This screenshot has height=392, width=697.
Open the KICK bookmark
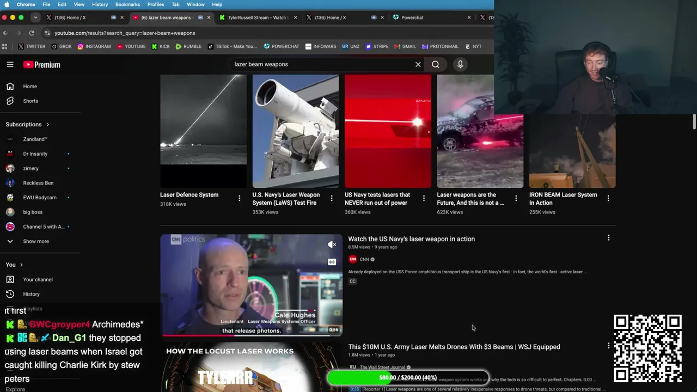(x=161, y=46)
